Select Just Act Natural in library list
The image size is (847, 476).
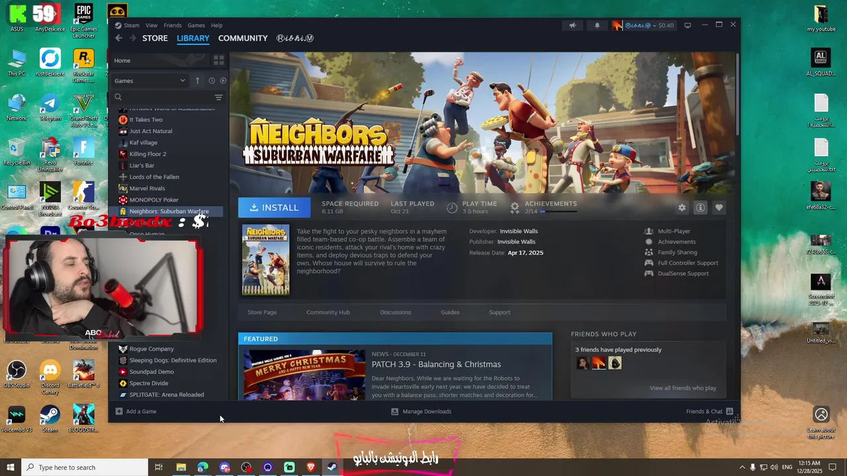[150, 131]
